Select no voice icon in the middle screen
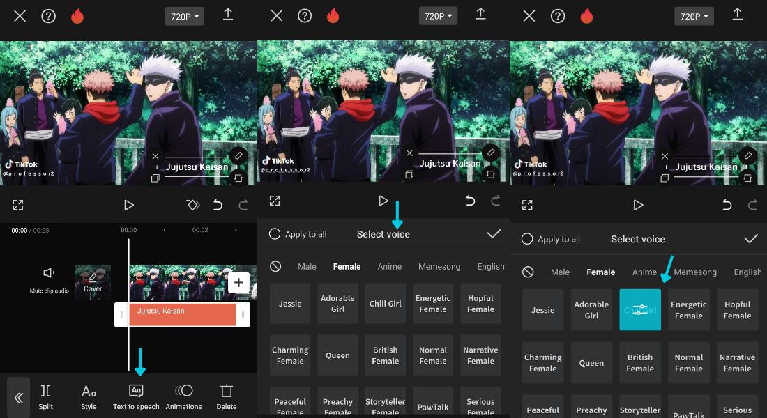Image resolution: width=767 pixels, height=418 pixels. pos(275,266)
